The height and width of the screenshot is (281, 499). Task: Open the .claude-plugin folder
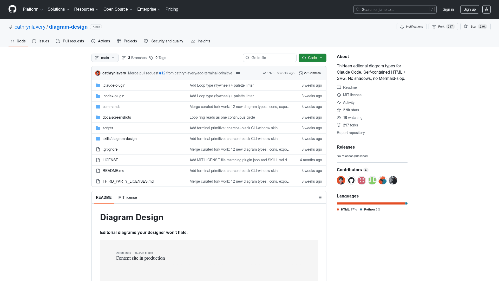[x=114, y=85]
